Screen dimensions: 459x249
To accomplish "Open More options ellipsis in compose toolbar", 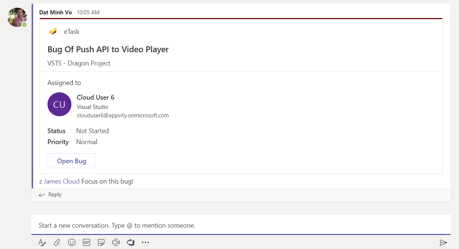I will (x=145, y=242).
